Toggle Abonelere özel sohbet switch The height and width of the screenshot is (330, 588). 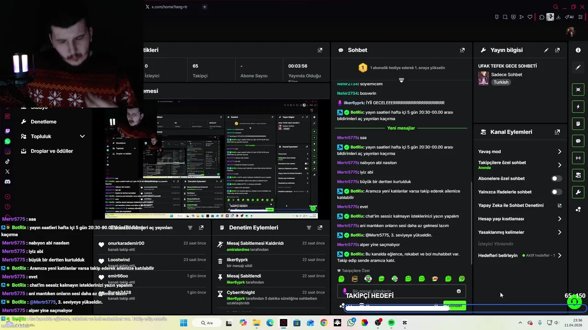(x=556, y=179)
